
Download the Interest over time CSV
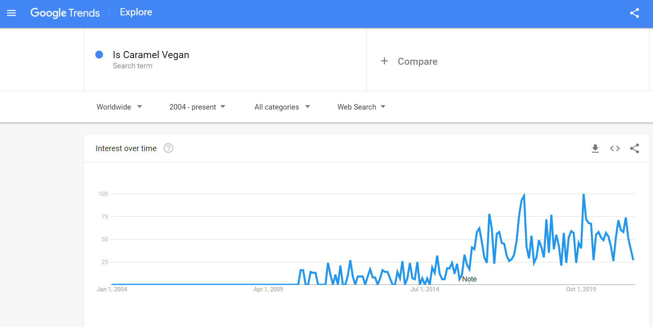(595, 148)
